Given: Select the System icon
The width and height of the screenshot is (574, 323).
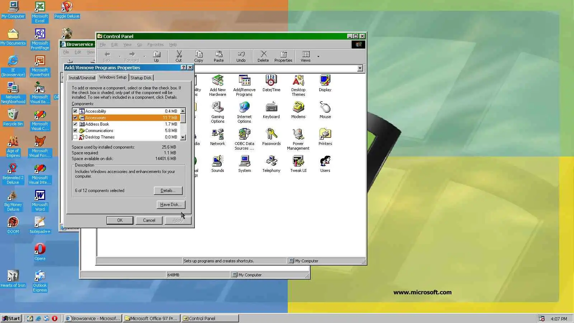Looking at the screenshot, I should click(244, 164).
